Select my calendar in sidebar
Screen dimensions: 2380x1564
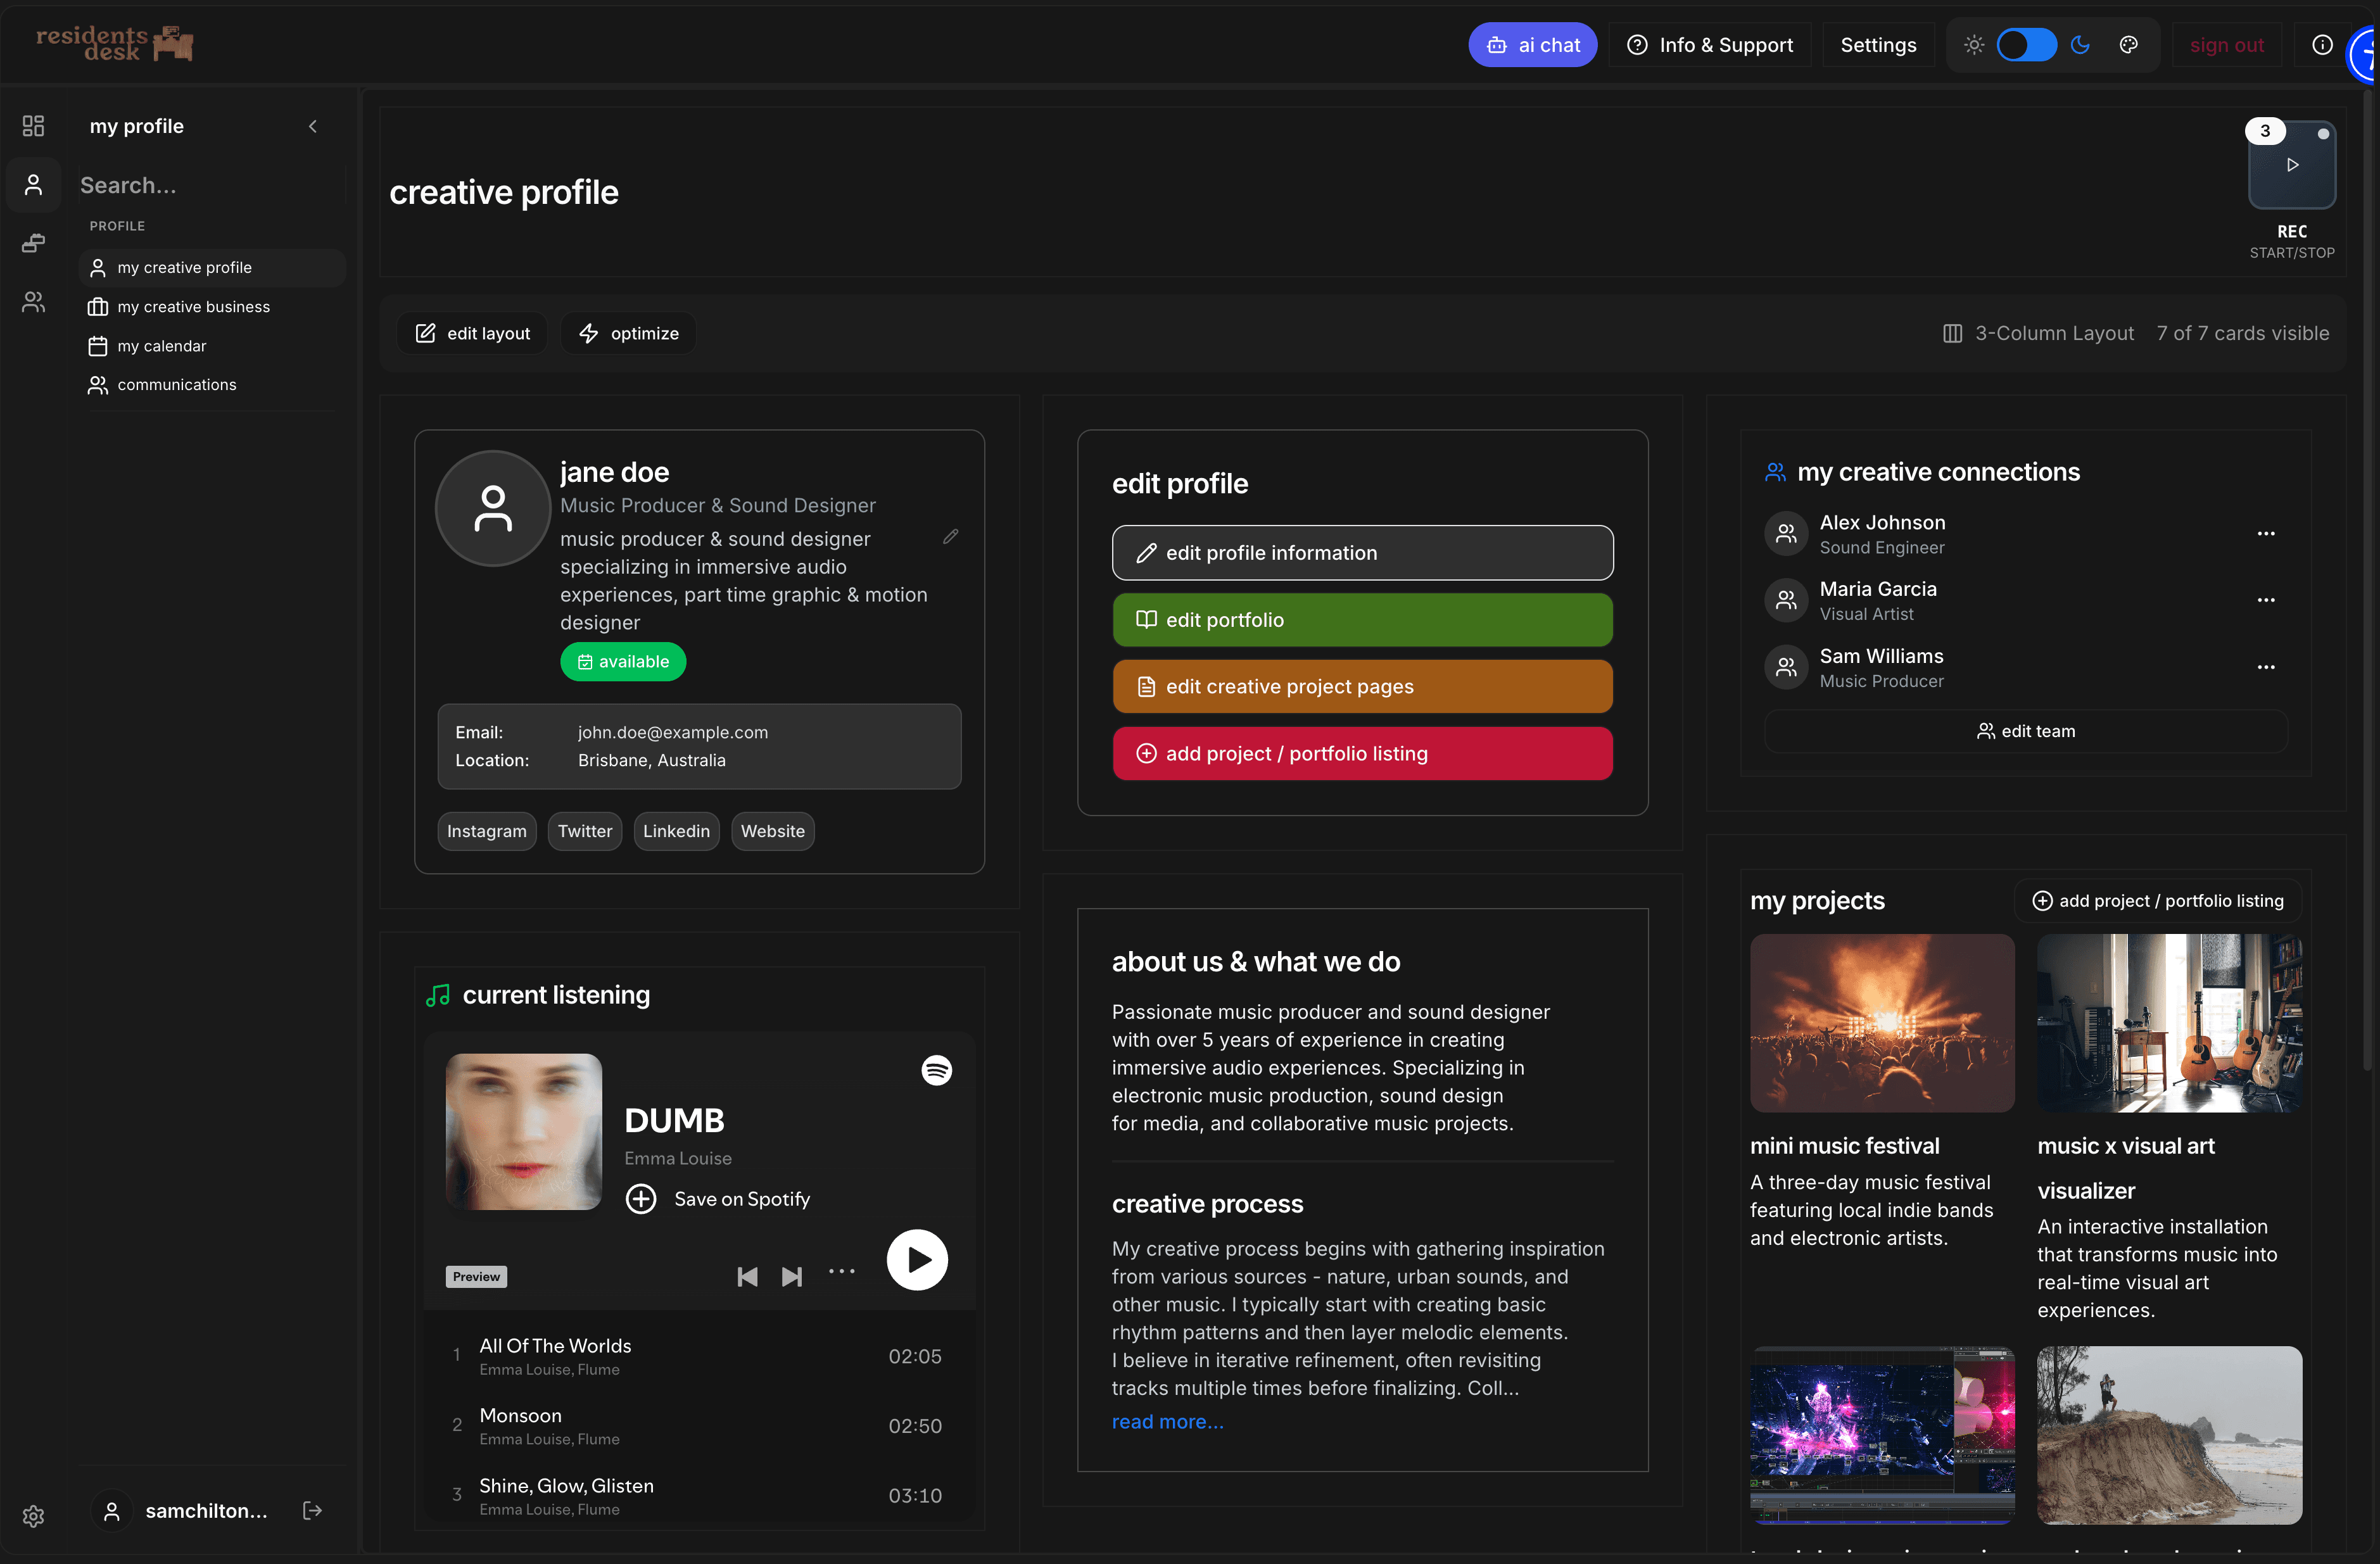pos(161,346)
